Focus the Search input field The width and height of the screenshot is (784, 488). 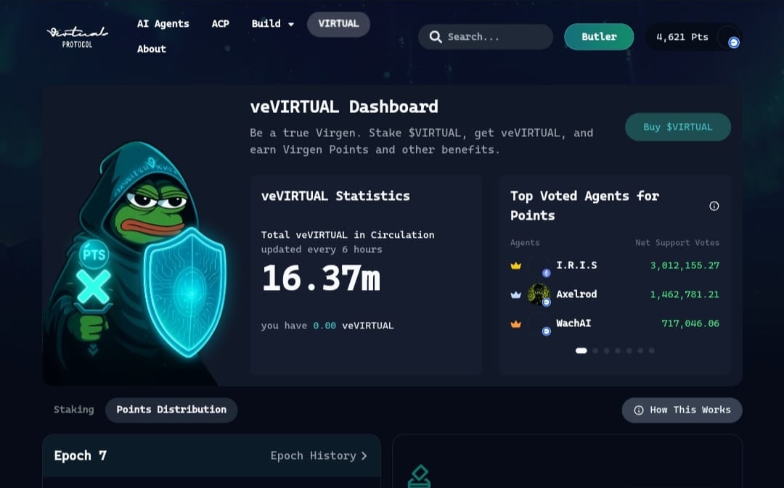tap(486, 37)
